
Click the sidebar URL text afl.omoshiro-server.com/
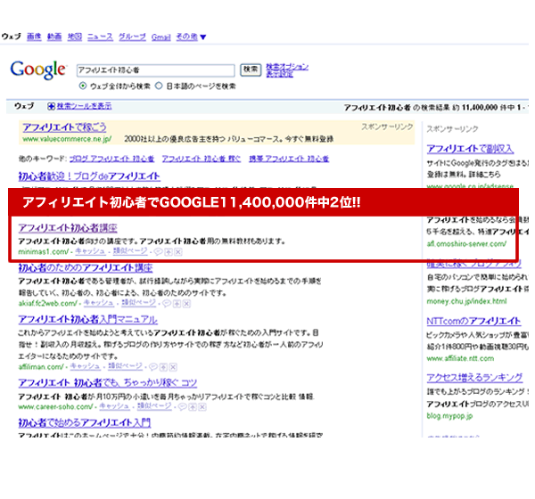pos(466,244)
